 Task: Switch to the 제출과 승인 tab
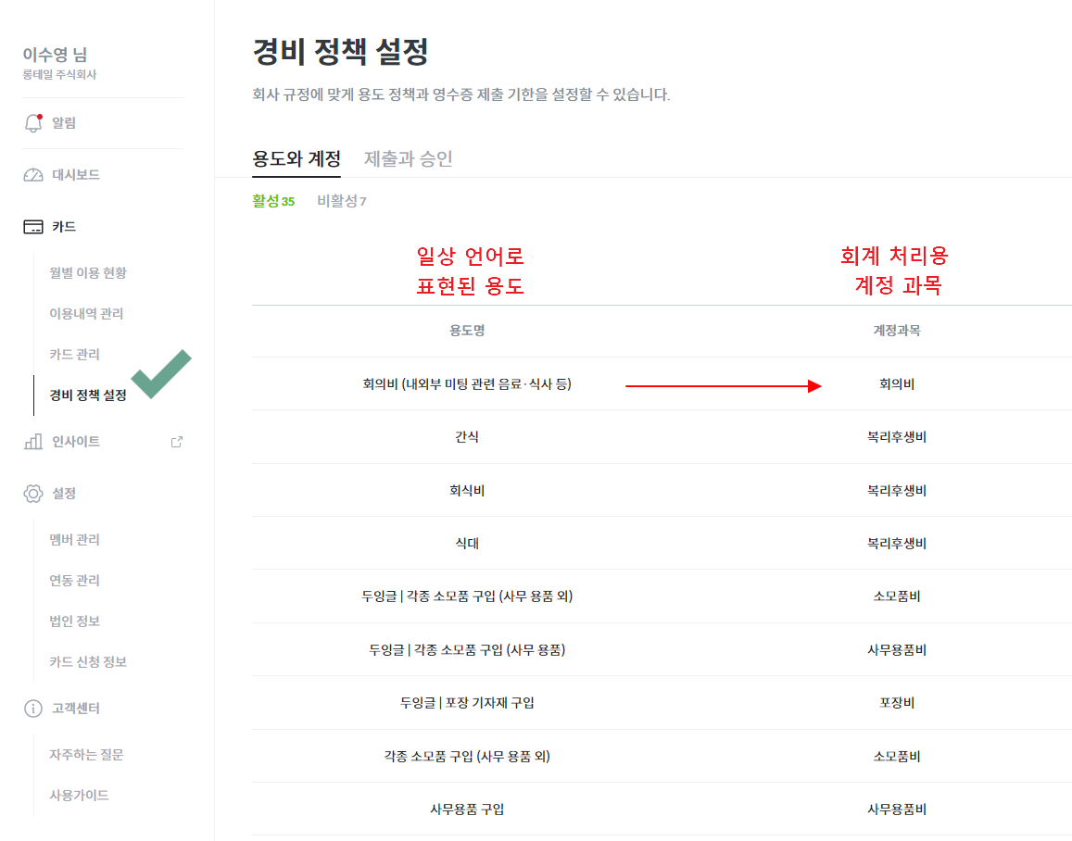pyautogui.click(x=409, y=158)
